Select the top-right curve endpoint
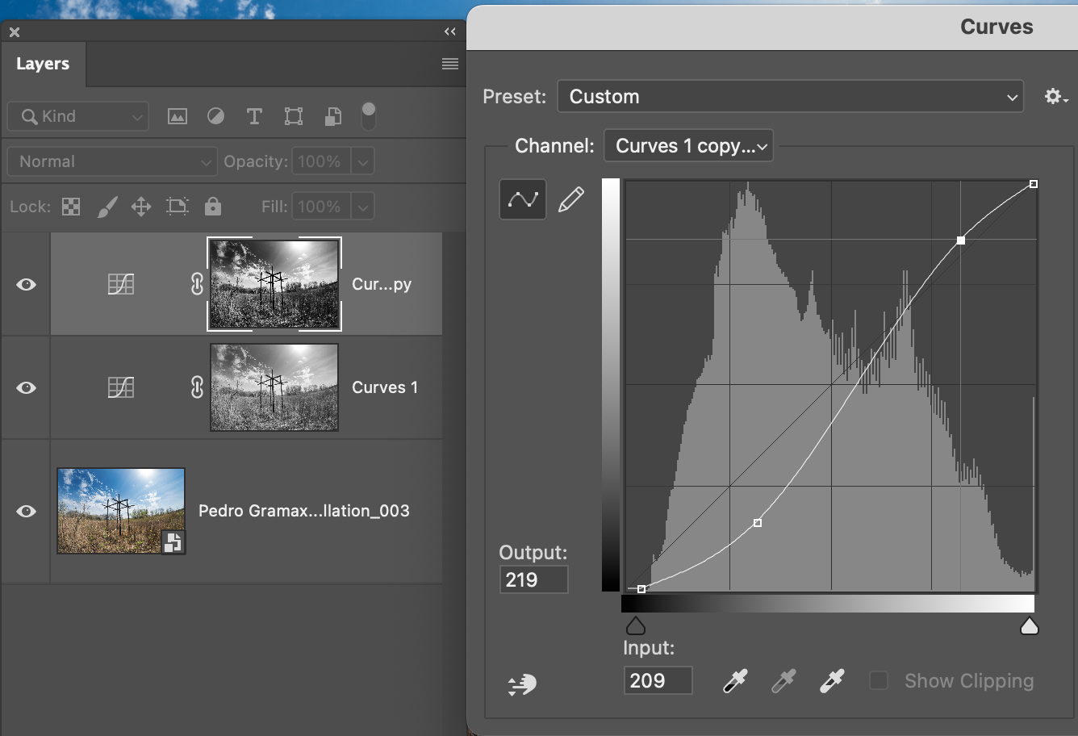The height and width of the screenshot is (736, 1078). 1034,184
